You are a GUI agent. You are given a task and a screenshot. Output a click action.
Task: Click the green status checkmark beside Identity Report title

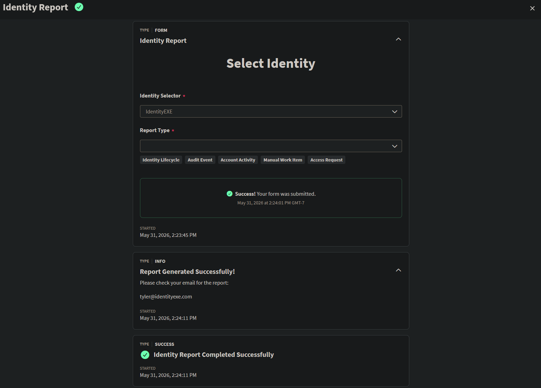(x=79, y=7)
